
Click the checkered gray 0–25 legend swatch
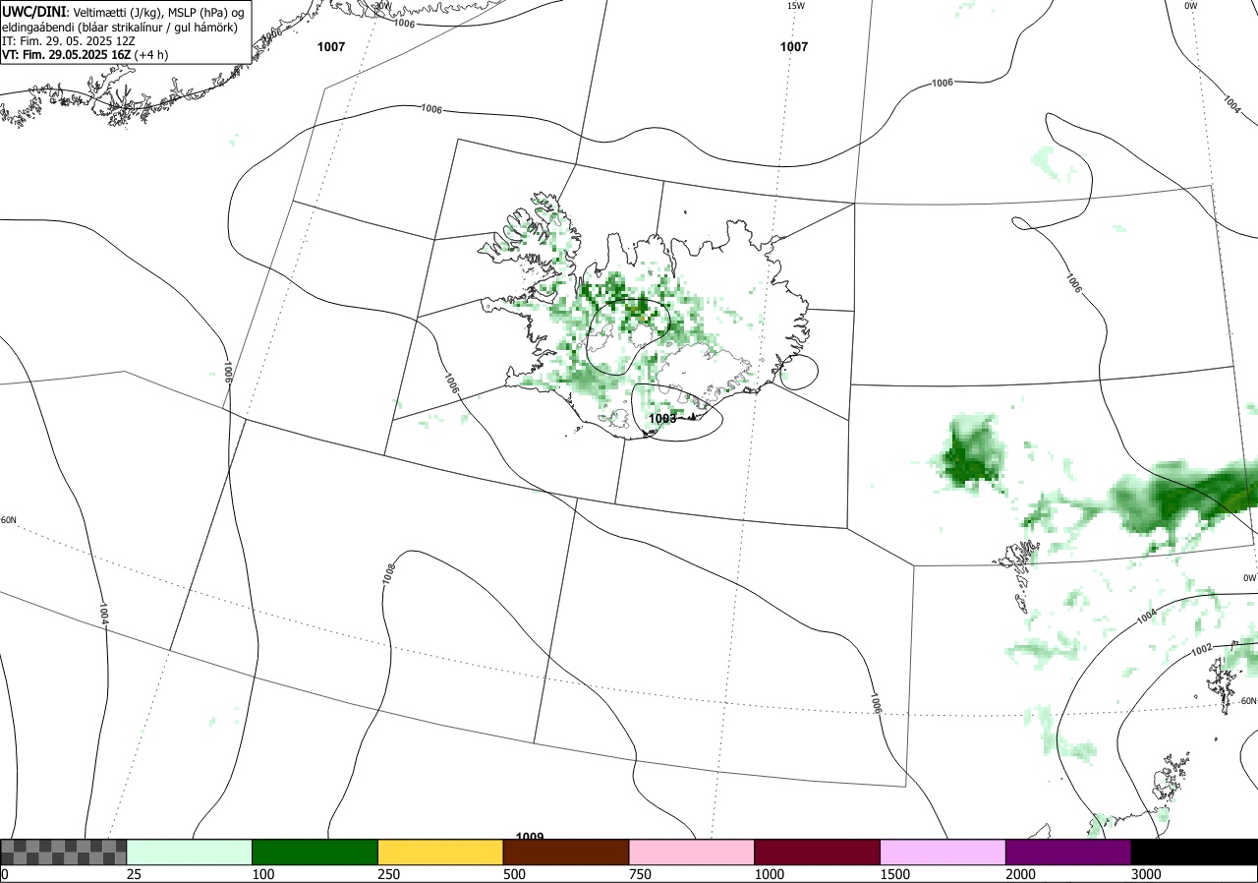point(64,852)
